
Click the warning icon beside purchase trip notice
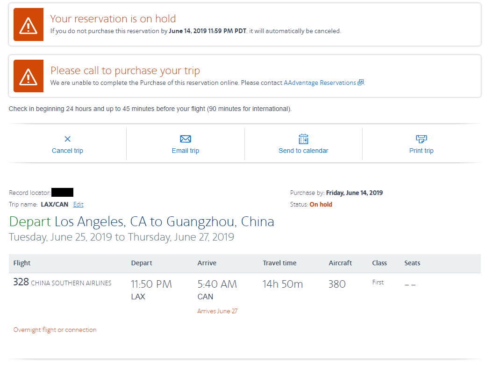[28, 76]
